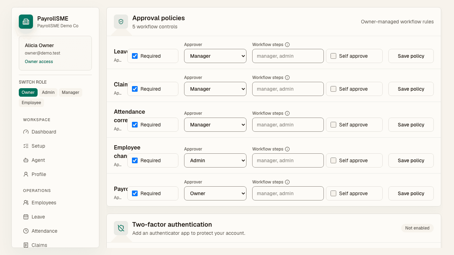Click the Profile person icon
454x255 pixels.
coord(26,174)
